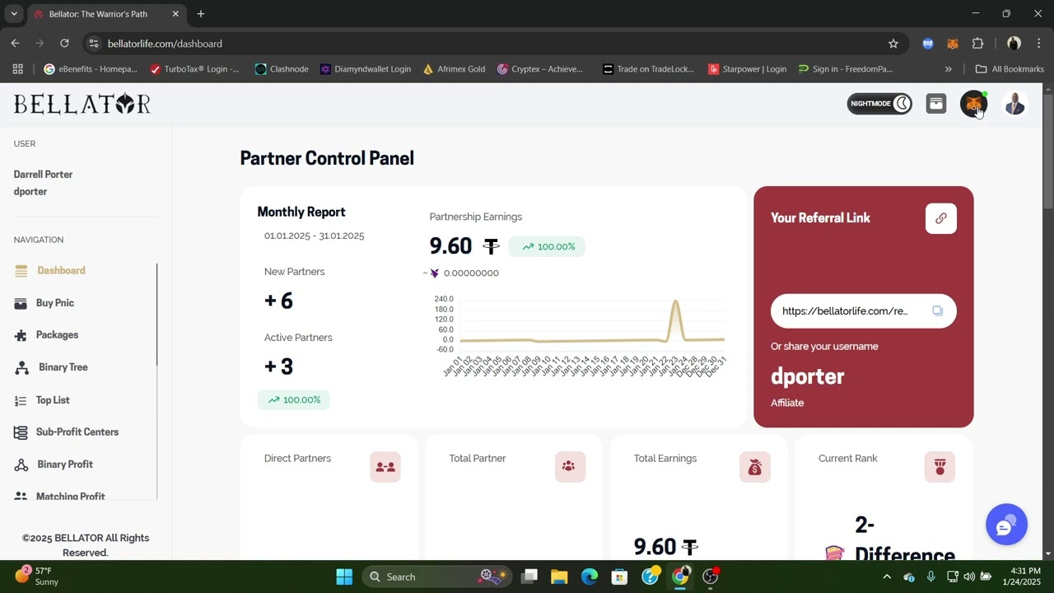Open the MetaMask fox icon in header
The width and height of the screenshot is (1054, 593).
click(973, 104)
